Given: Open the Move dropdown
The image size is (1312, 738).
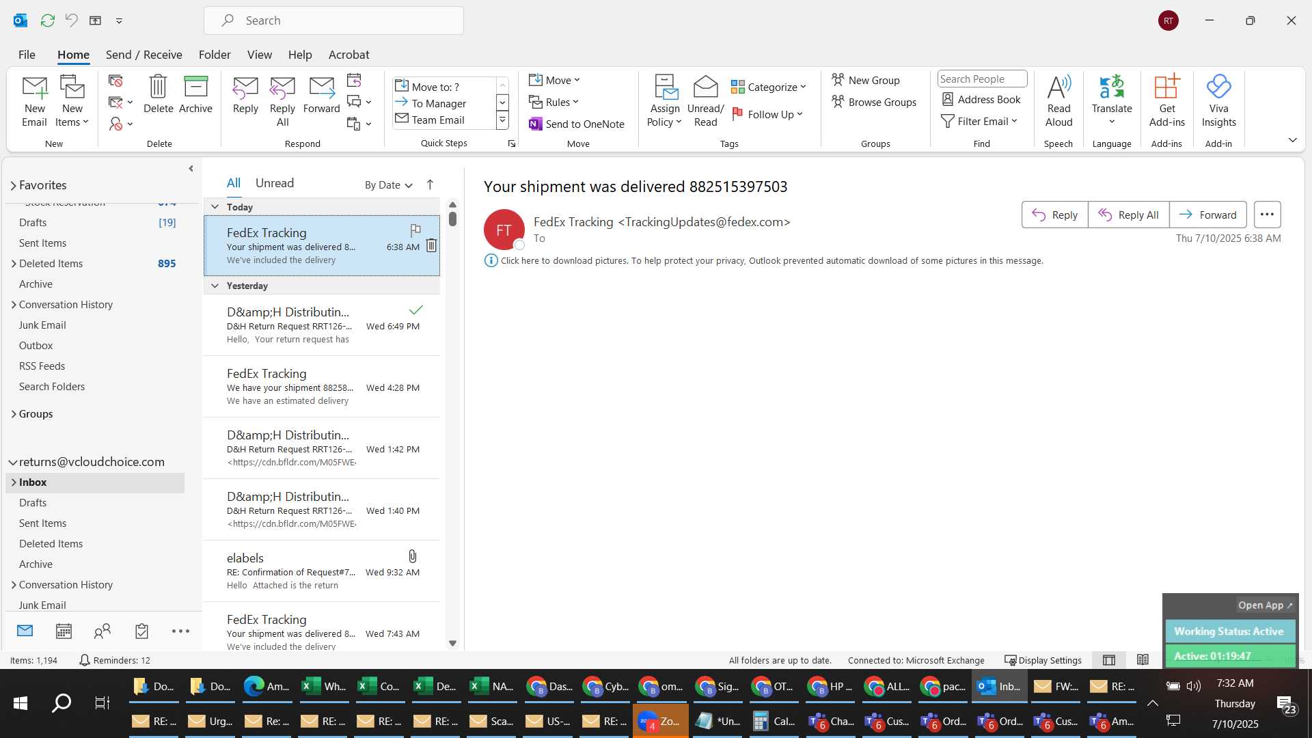Looking at the screenshot, I should [554, 80].
